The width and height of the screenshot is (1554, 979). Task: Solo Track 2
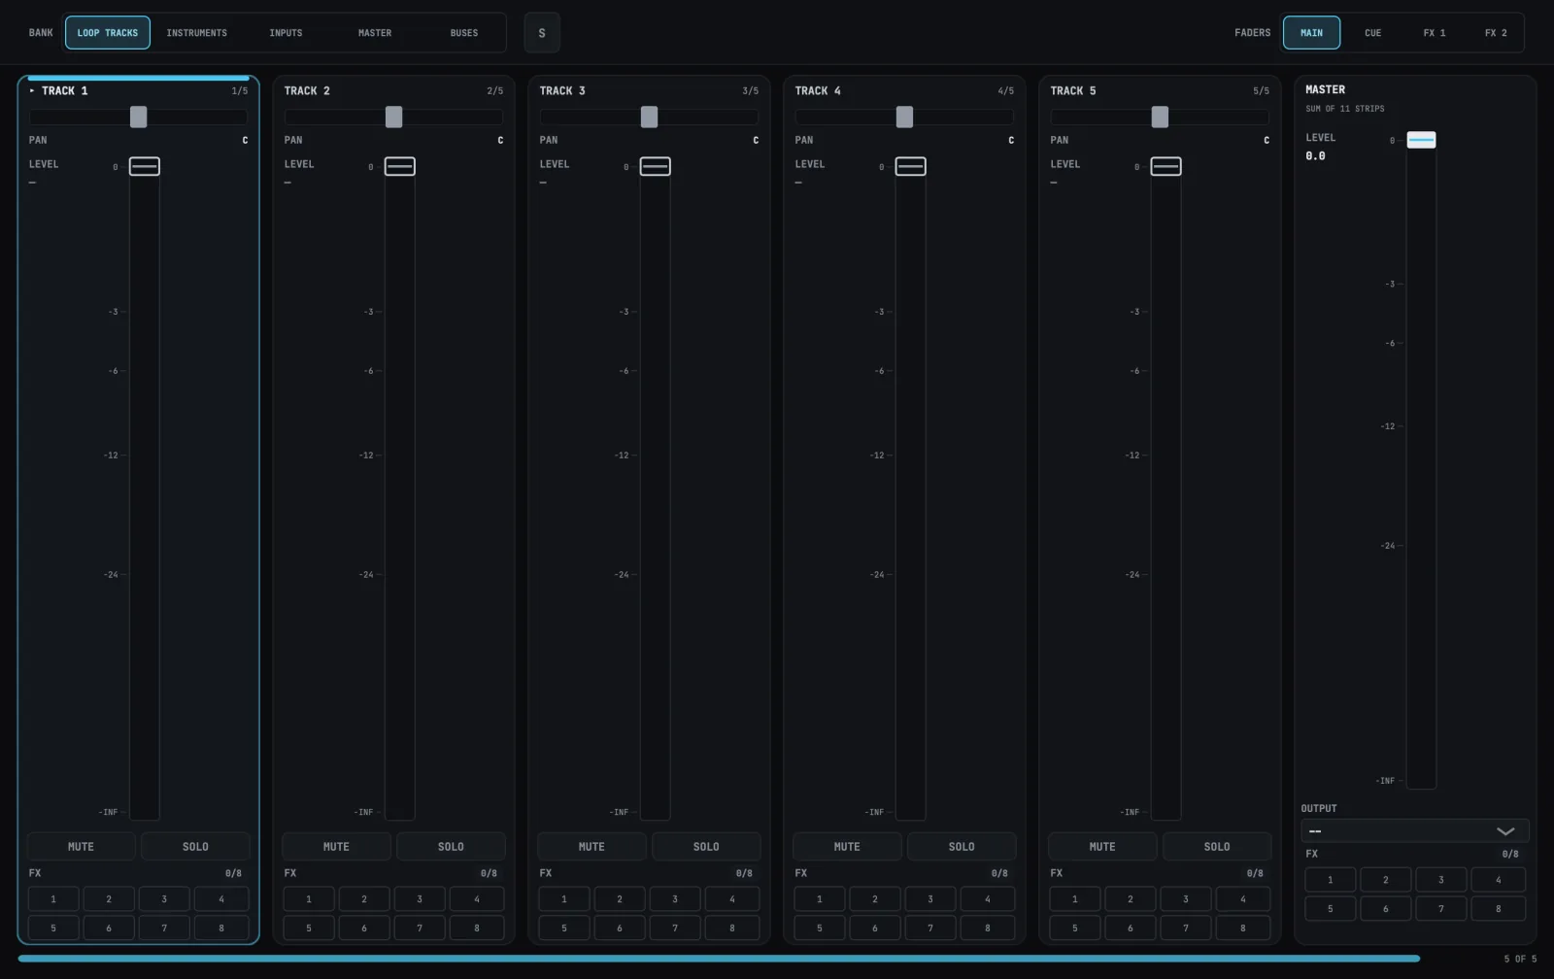451,847
